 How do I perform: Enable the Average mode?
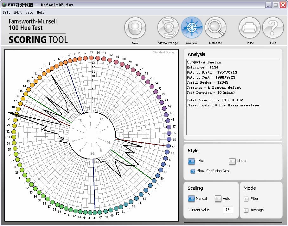[246, 210]
